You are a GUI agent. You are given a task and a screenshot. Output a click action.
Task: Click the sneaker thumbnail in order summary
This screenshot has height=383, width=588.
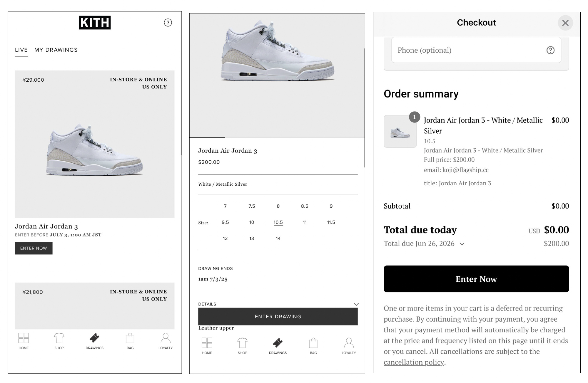[x=400, y=131]
